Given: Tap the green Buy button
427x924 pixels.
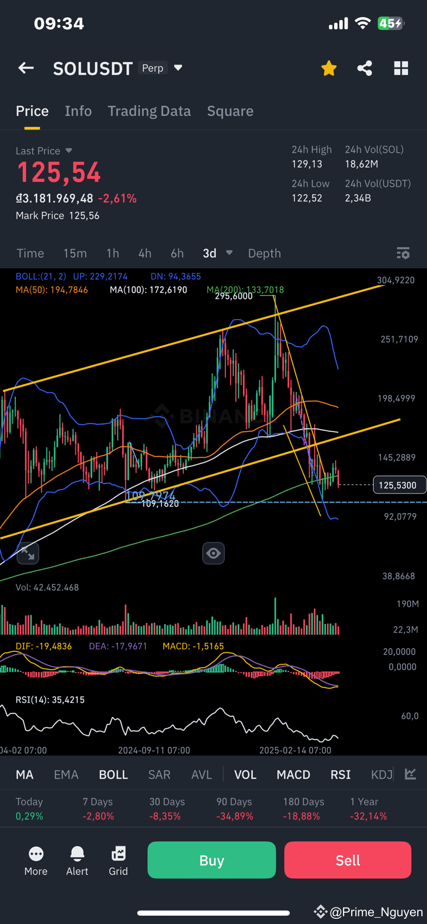Looking at the screenshot, I should tap(211, 860).
